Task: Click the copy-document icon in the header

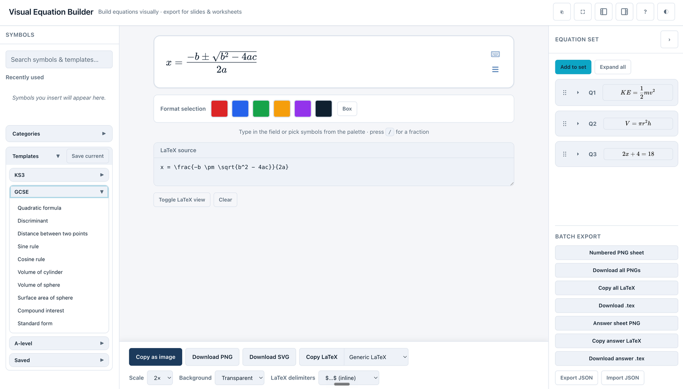Action: [x=562, y=12]
